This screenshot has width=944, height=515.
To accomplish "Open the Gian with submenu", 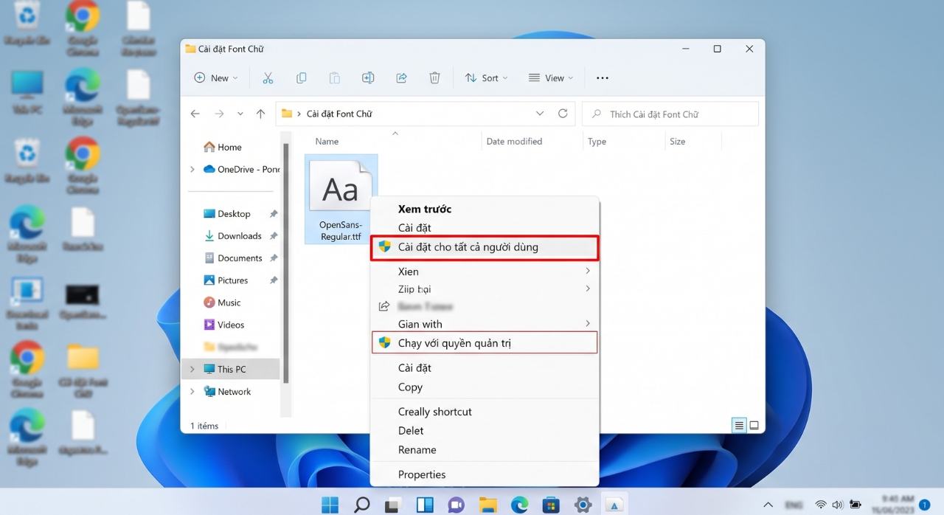I will pyautogui.click(x=485, y=324).
